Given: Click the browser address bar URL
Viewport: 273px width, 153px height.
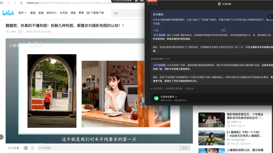Looking at the screenshot, I should [85, 3].
